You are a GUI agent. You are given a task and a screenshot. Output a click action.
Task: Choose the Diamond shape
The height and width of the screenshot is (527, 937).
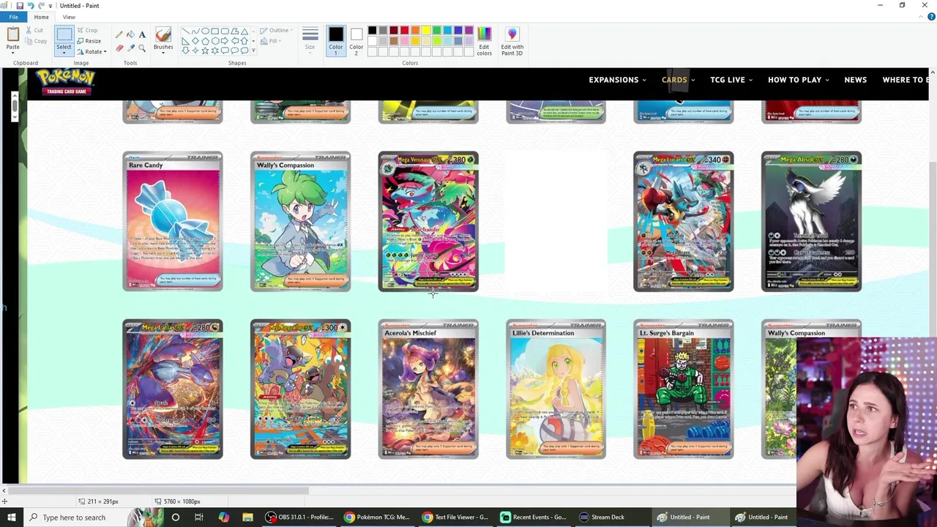(195, 41)
